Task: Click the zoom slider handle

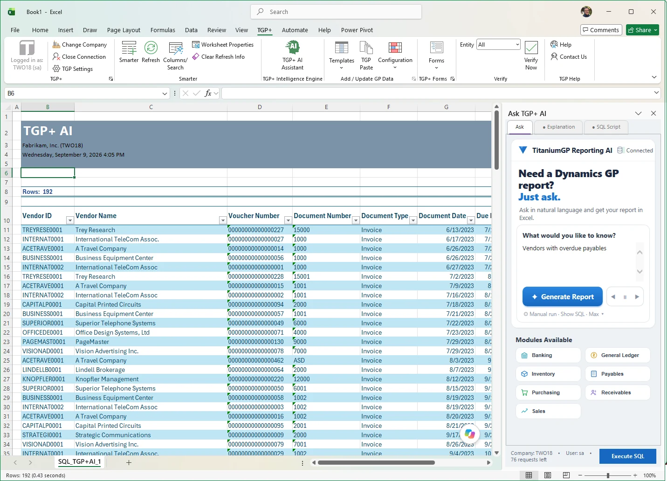Action: click(608, 475)
